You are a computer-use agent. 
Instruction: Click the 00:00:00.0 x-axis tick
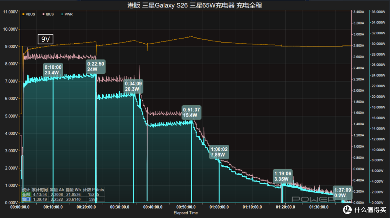click(x=20, y=207)
